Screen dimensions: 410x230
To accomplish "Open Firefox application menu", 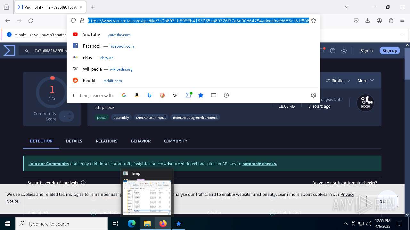I will [x=402, y=20].
